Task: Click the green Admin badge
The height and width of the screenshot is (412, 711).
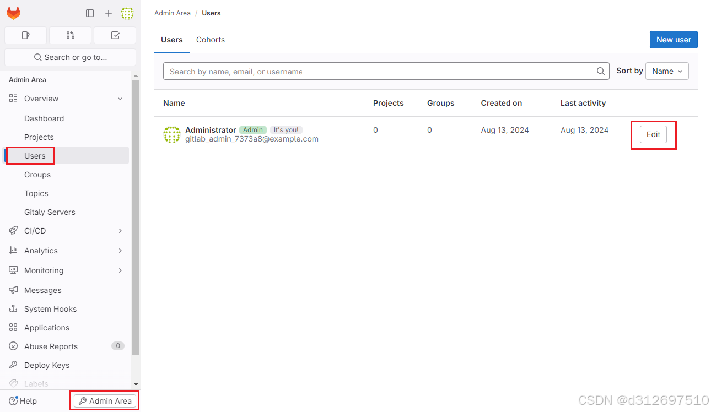Action: click(x=253, y=130)
